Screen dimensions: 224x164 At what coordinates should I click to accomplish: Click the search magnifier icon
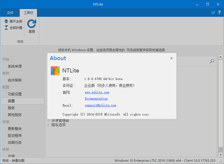(212, 61)
